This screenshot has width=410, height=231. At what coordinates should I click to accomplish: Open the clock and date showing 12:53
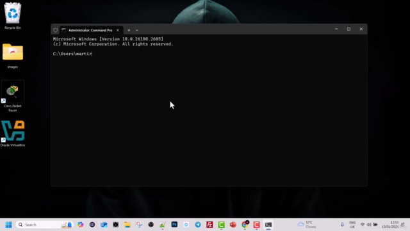pos(390,225)
